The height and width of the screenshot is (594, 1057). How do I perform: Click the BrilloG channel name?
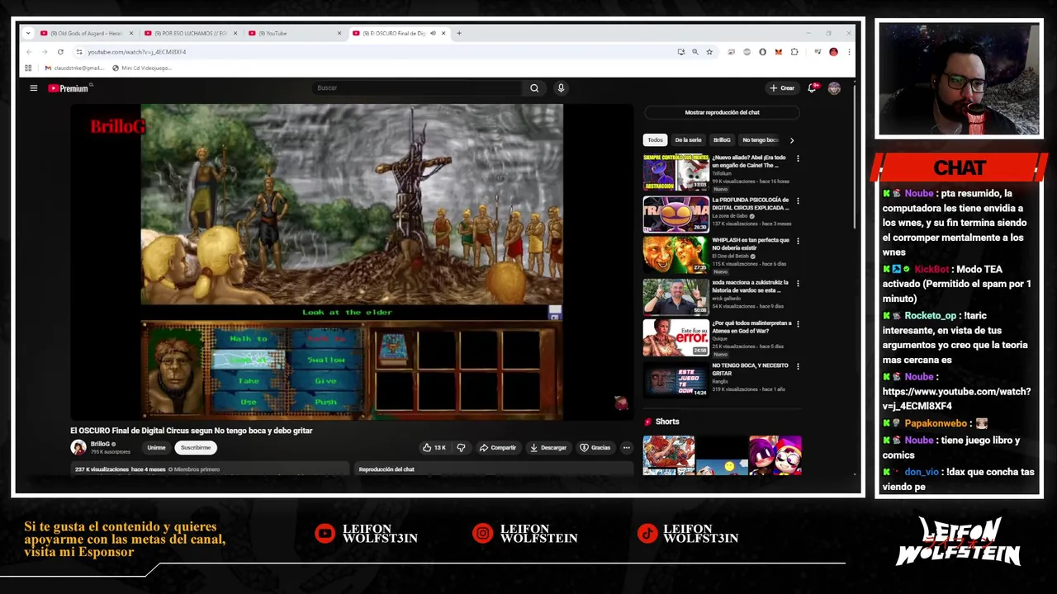100,444
